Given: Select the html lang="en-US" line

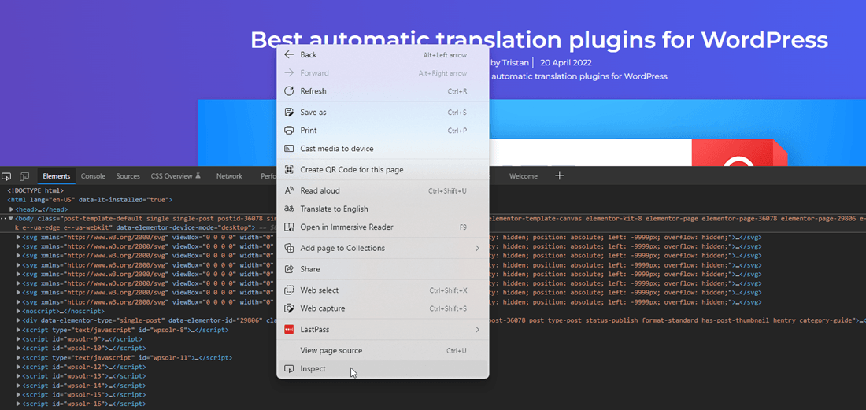Looking at the screenshot, I should (x=90, y=201).
